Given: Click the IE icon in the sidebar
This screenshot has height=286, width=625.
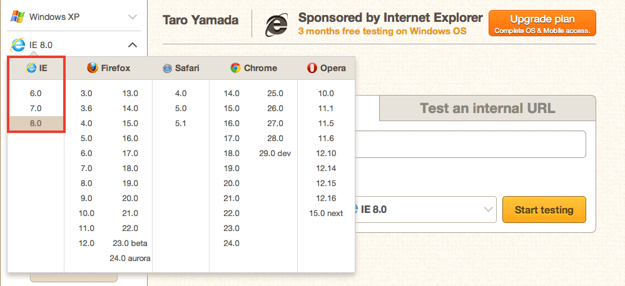Looking at the screenshot, I should click(18, 45).
